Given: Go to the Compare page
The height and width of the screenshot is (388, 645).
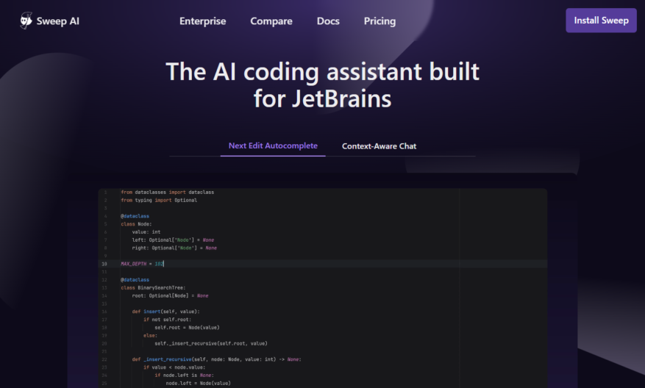Looking at the screenshot, I should 271,21.
